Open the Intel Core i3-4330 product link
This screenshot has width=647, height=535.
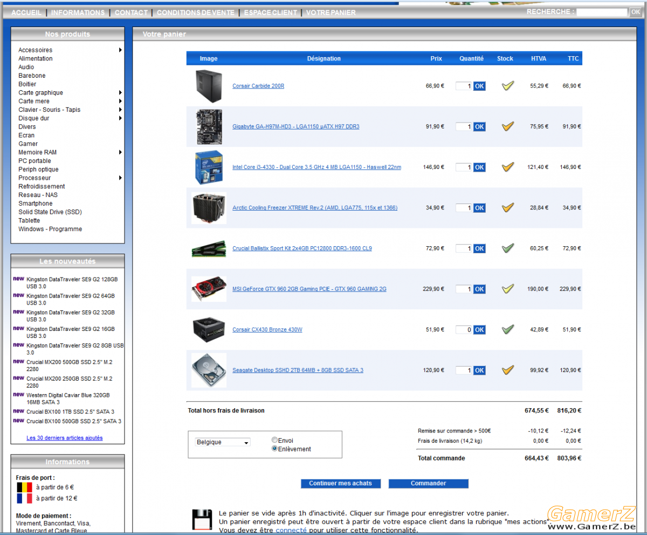pyautogui.click(x=316, y=167)
